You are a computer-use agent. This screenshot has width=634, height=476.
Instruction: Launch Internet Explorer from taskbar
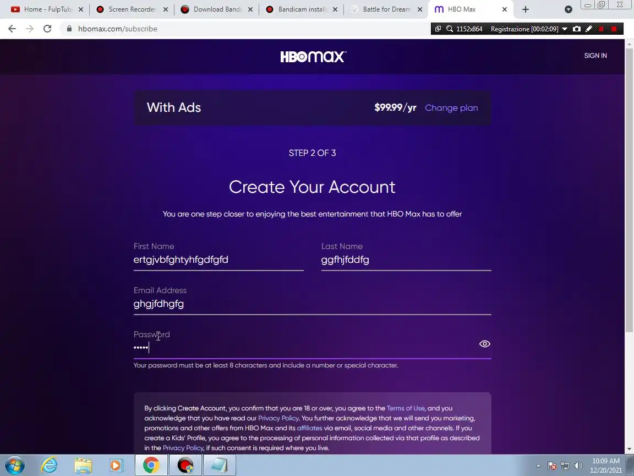tap(49, 466)
